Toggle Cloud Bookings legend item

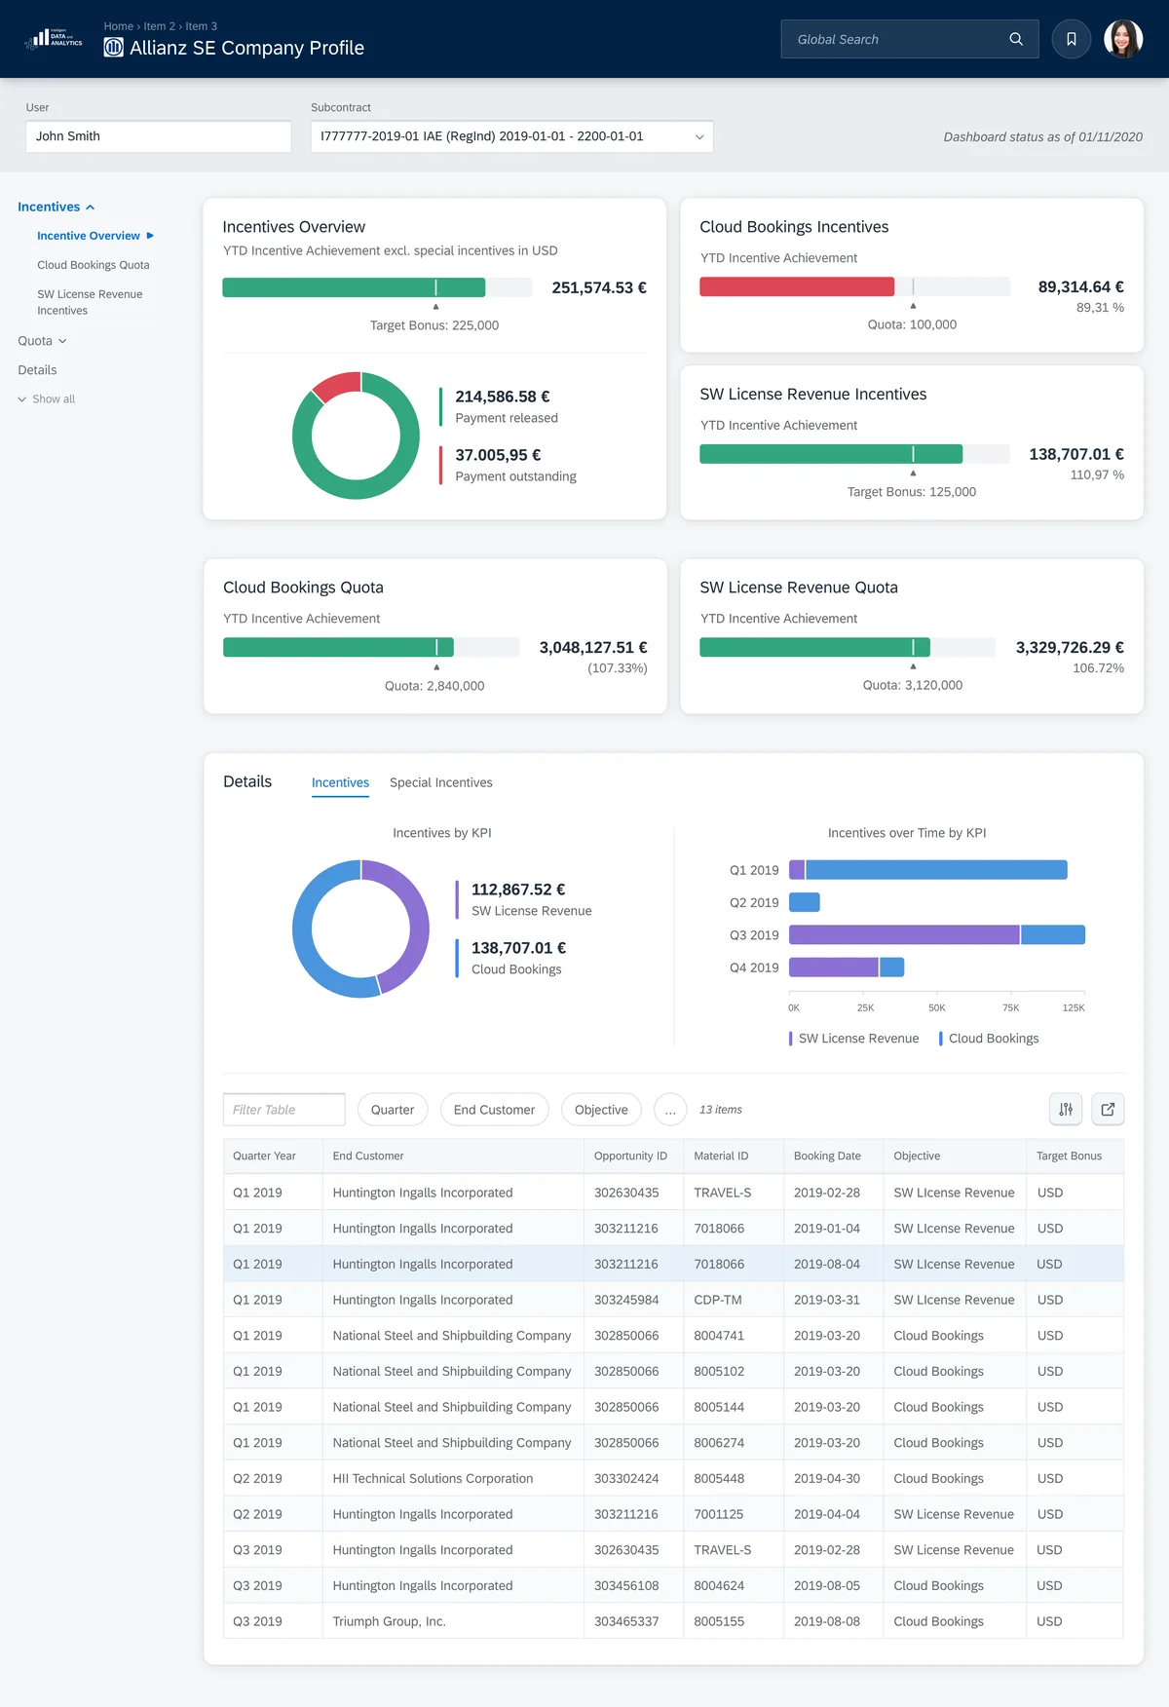(989, 1039)
